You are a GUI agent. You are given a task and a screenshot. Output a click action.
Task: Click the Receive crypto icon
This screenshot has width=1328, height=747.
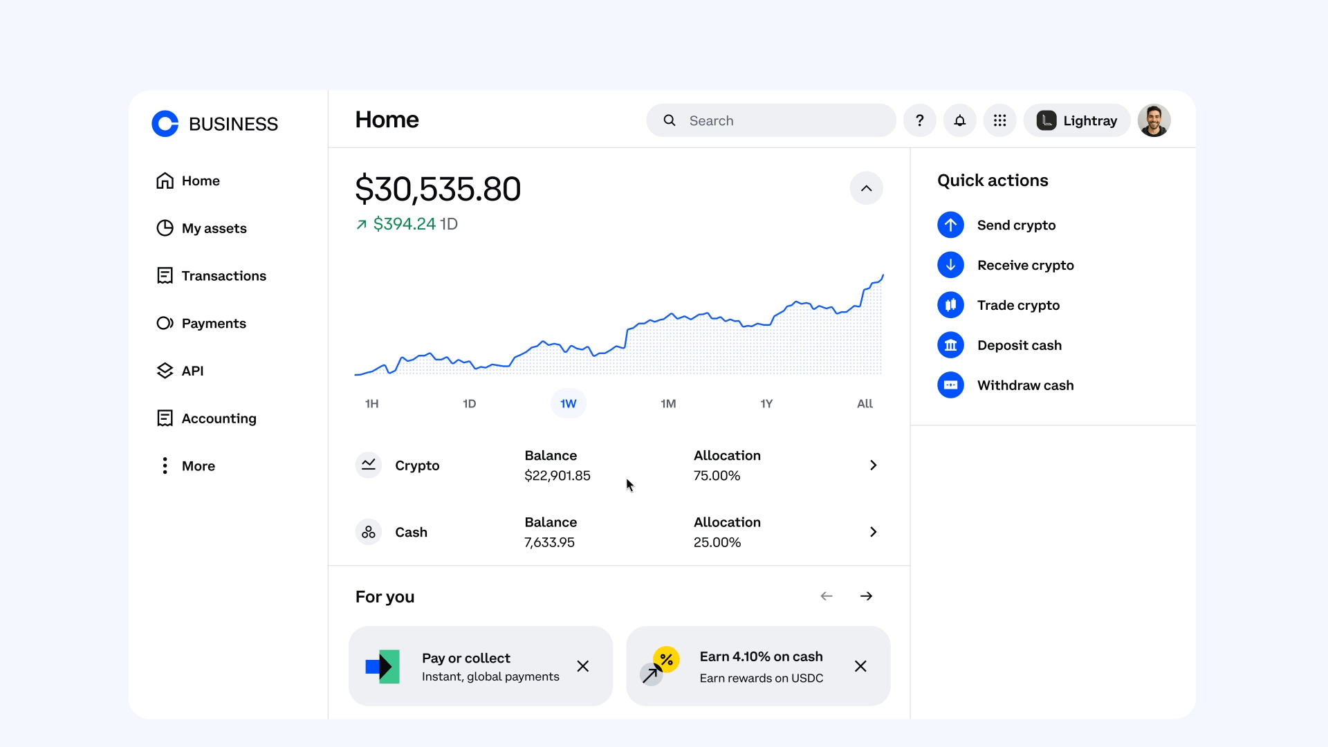click(x=950, y=264)
